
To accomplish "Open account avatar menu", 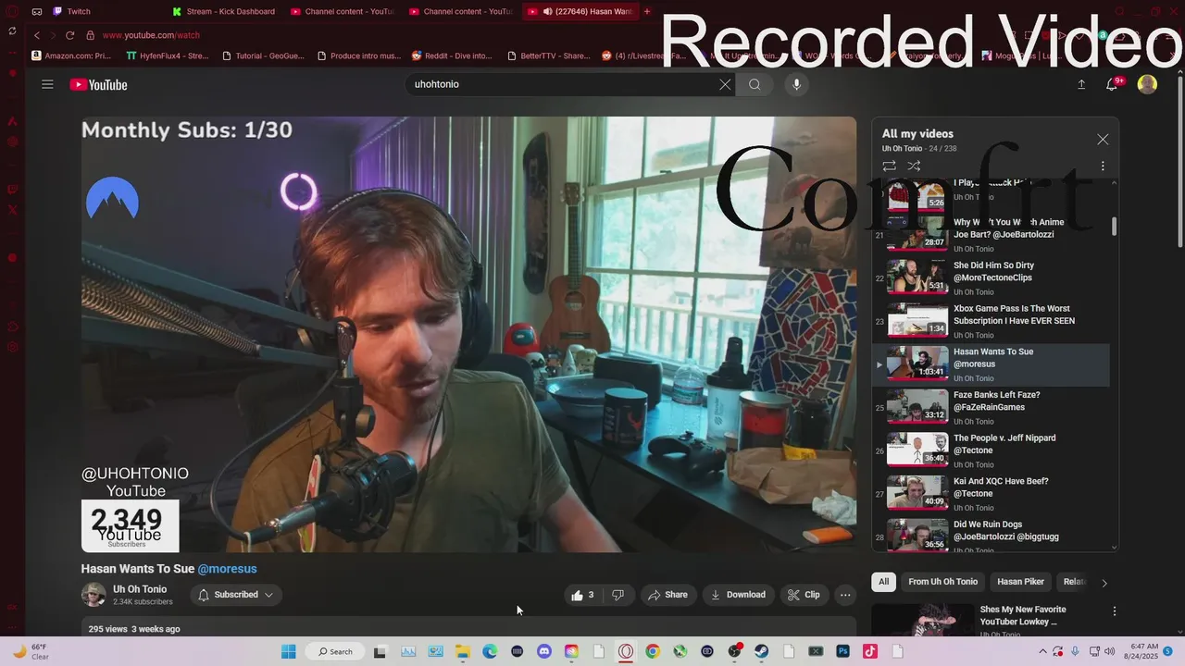I will point(1147,84).
